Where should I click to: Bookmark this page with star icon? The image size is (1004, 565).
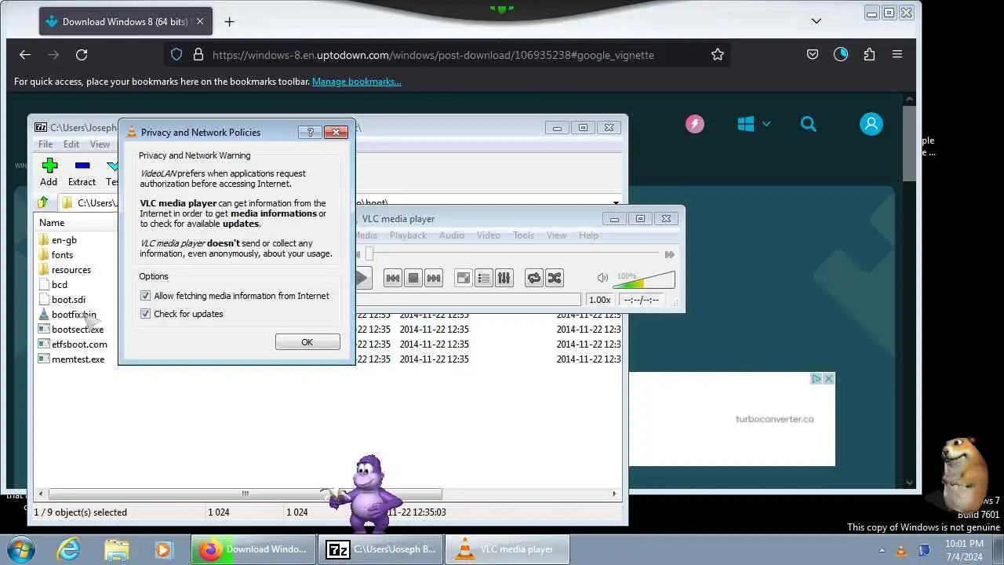point(717,55)
